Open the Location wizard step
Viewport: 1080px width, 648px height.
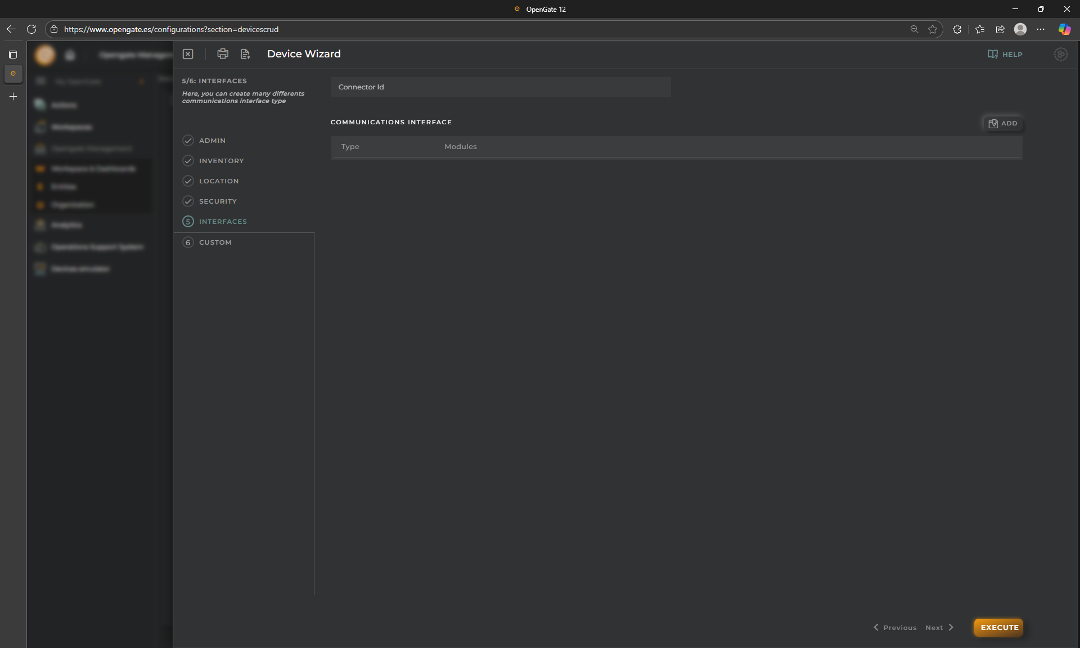coord(219,181)
